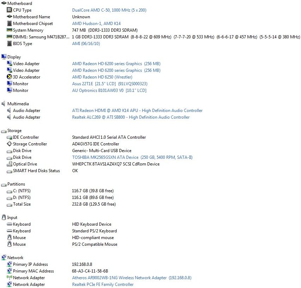Viewport: 301px width, 288px height.
Task: Click the wireless Network Adapter icon
Action: click(x=10, y=278)
